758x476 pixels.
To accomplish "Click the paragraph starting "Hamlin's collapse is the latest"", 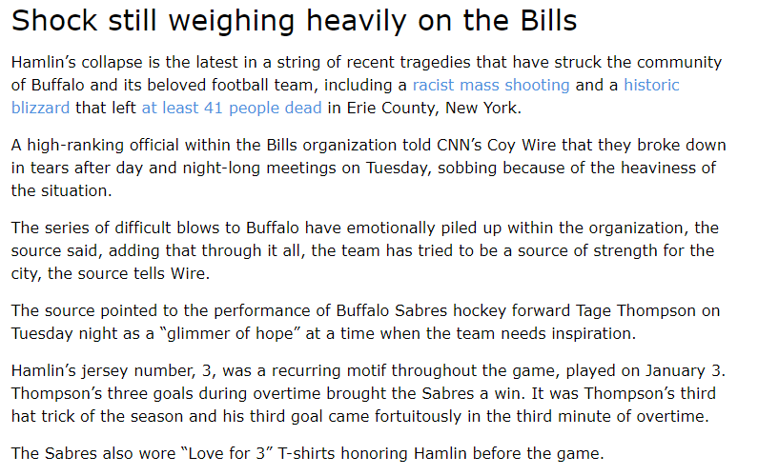I will pyautogui.click(x=367, y=85).
